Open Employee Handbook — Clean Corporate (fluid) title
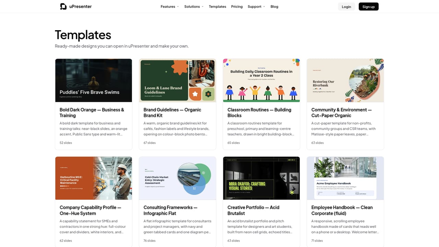 click(x=342, y=210)
